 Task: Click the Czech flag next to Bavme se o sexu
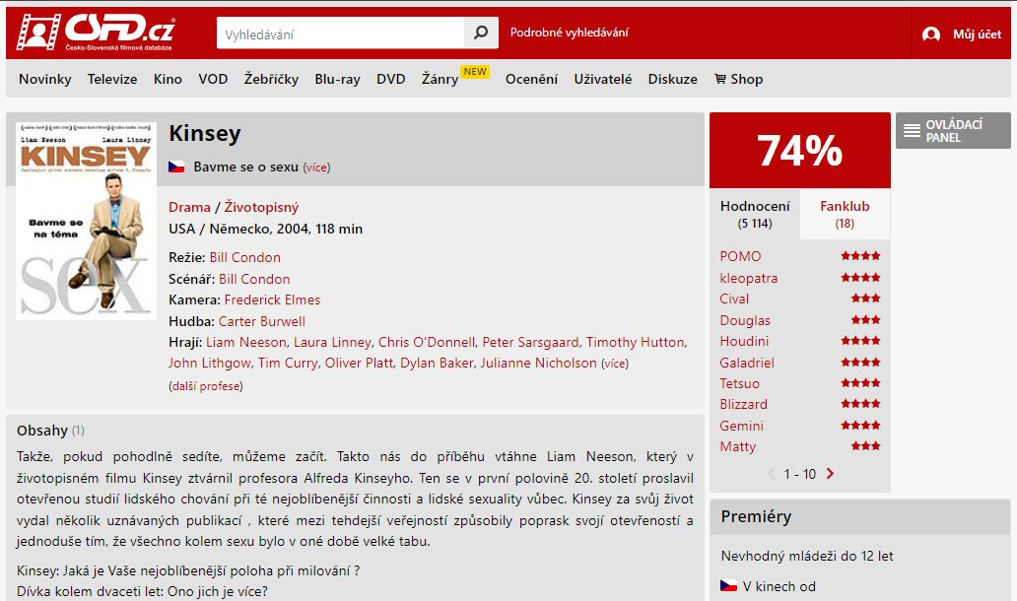(x=176, y=167)
